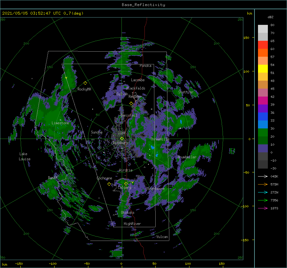Pick the bright green 20-30 dBZ swatch
Viewport: 287px width, 268px height.
[263, 132]
